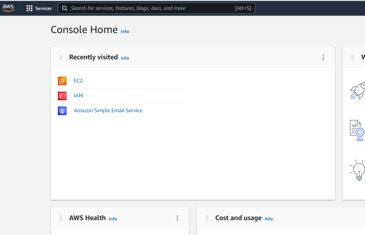The width and height of the screenshot is (365, 235).
Task: Click the Recently visited heading
Action: point(93,57)
